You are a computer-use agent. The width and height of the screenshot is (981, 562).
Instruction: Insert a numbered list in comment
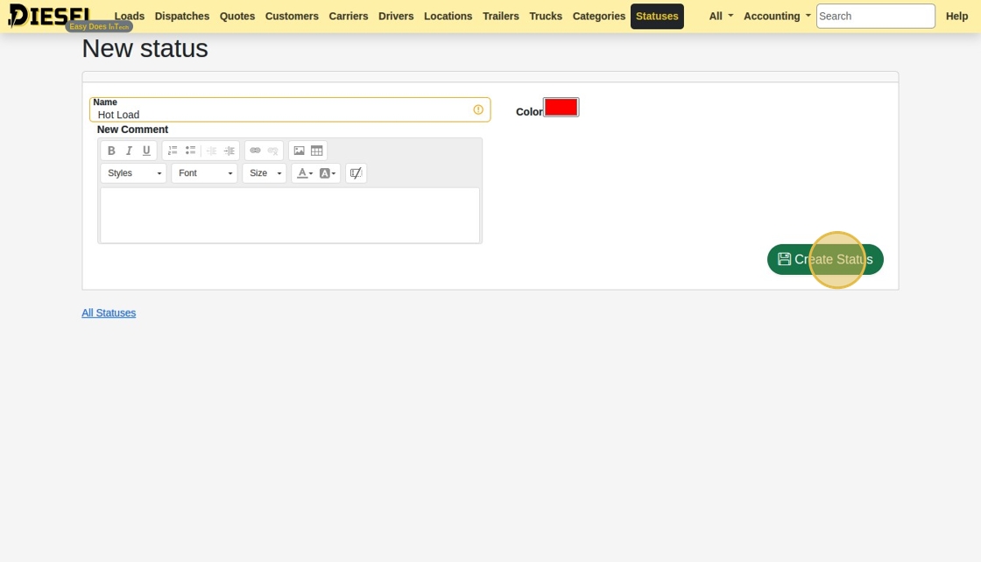pyautogui.click(x=173, y=151)
